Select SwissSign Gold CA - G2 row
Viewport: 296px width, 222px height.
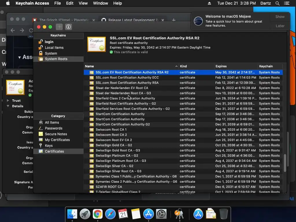[x=183, y=145]
